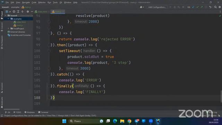Open the Terminal tool window

click(43, 112)
